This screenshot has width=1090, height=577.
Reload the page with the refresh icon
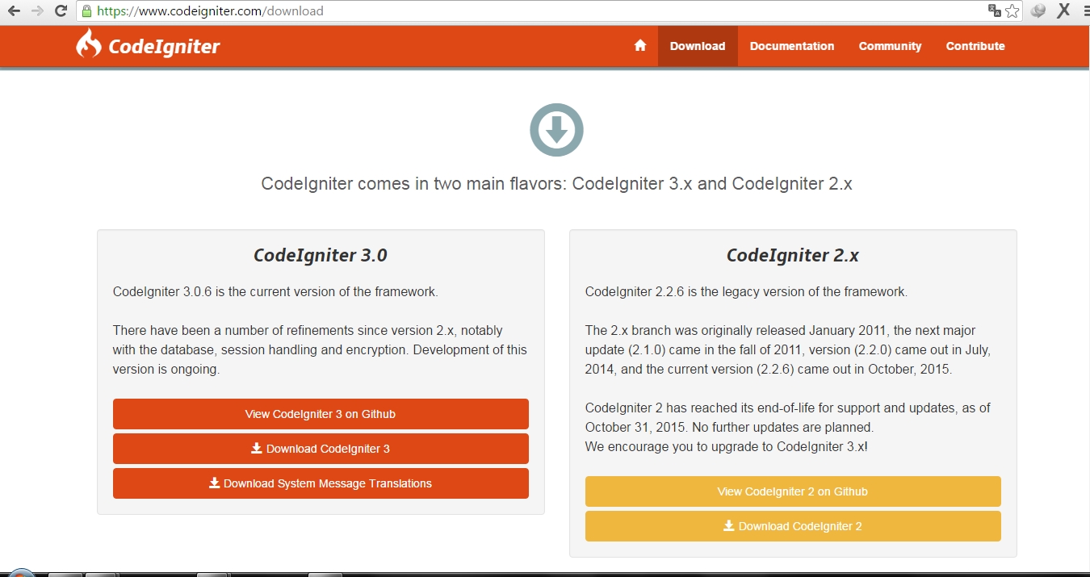(61, 11)
